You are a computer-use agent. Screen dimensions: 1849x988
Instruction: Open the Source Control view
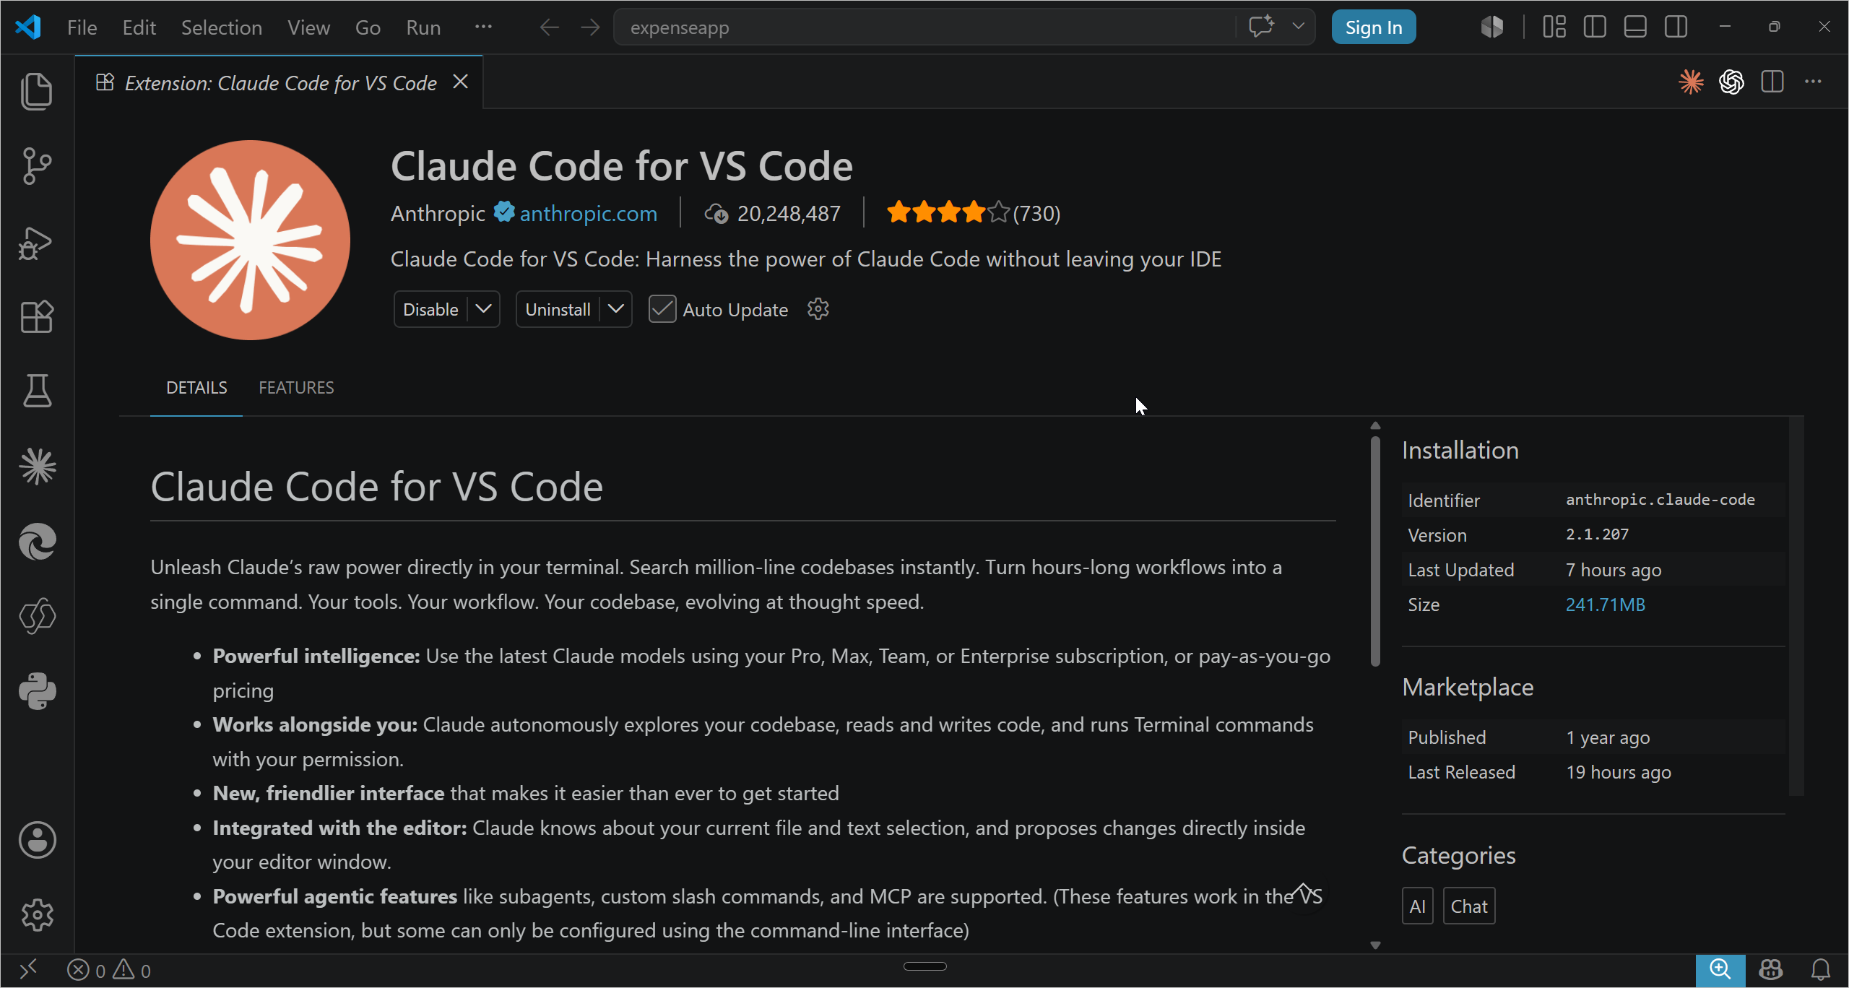tap(37, 166)
